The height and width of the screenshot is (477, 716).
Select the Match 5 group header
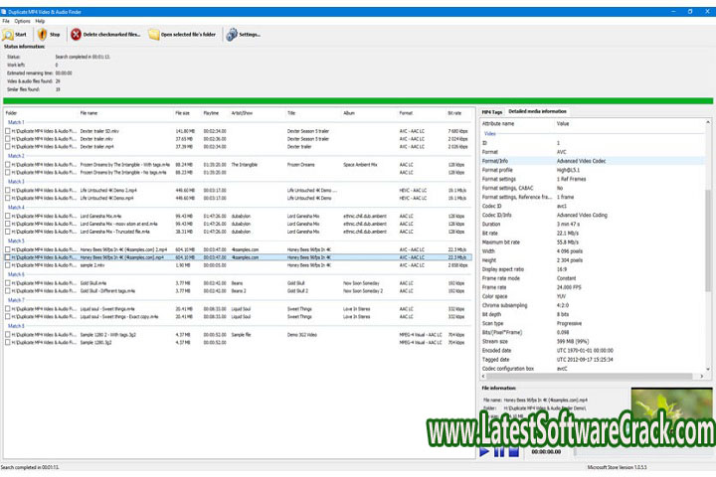point(16,240)
